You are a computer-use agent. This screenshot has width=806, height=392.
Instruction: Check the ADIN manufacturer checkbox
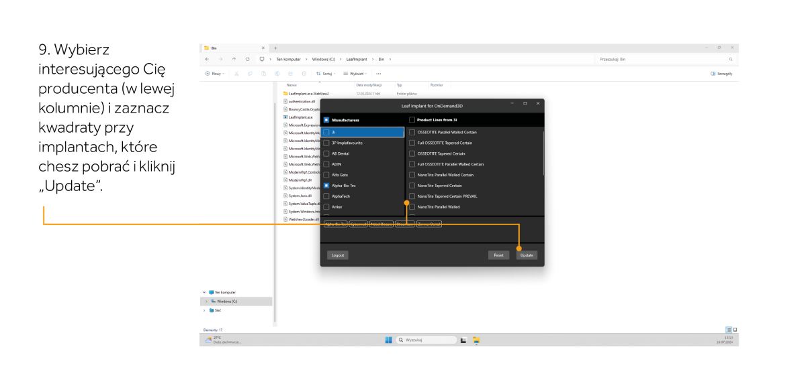tap(326, 164)
